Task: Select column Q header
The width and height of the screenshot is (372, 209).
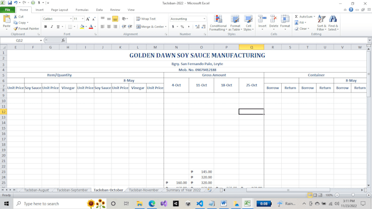Action: coord(252,47)
